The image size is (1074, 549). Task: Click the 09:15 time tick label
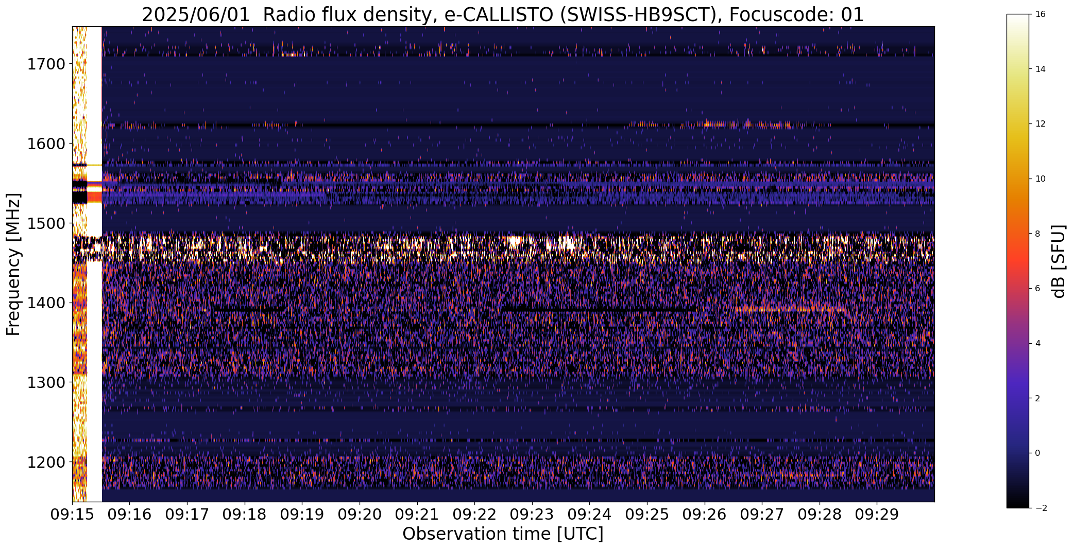click(72, 515)
